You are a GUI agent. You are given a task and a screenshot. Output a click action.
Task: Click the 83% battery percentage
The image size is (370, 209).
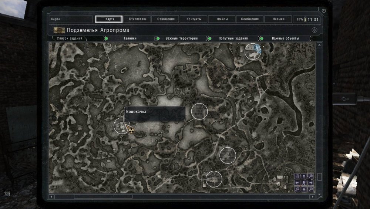click(x=300, y=19)
